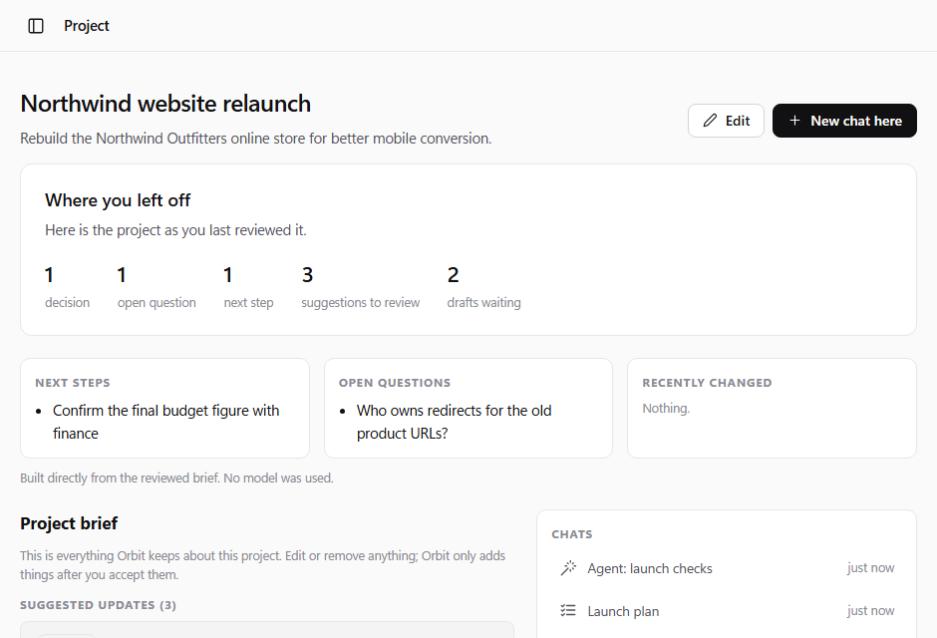937x638 pixels.
Task: Click 'This is everything Orbit keeps' description text
Action: (x=263, y=565)
